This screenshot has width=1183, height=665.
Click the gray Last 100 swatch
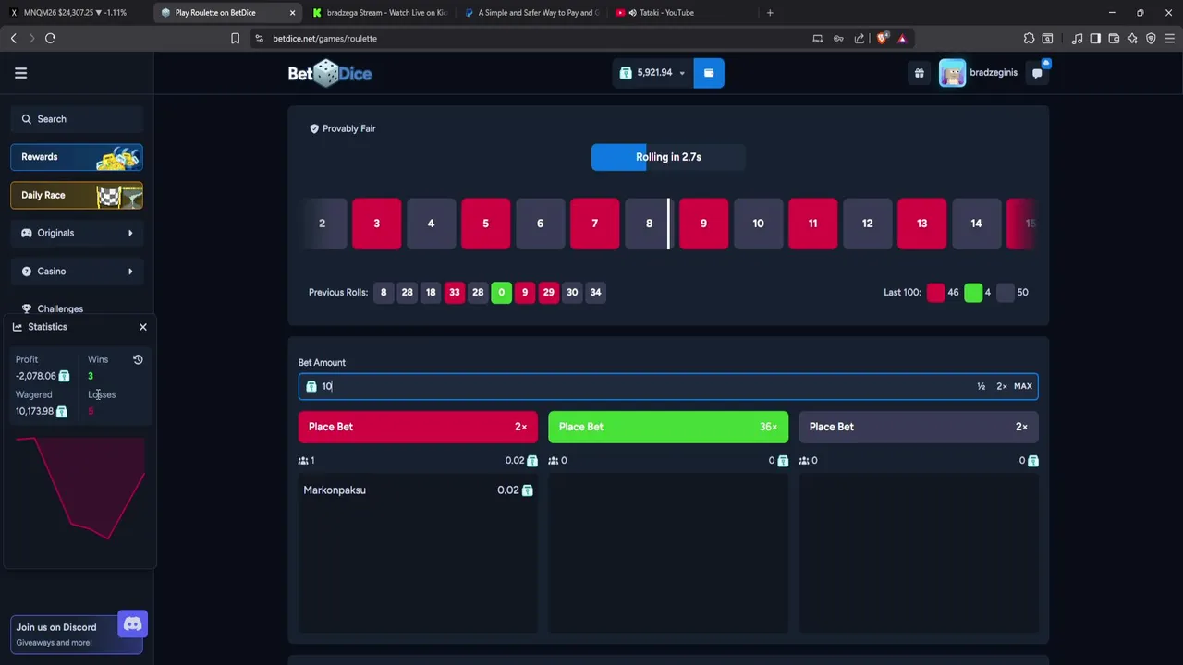coord(1006,293)
